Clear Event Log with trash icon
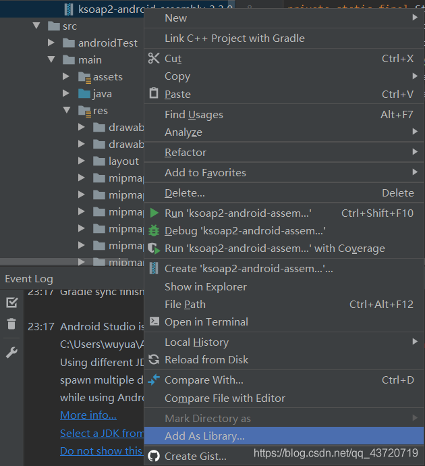Image resolution: width=425 pixels, height=466 pixels. click(11, 323)
